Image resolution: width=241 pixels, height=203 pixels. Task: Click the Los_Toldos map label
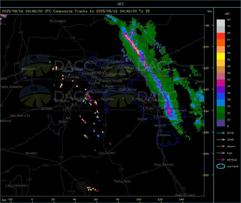[107, 153]
